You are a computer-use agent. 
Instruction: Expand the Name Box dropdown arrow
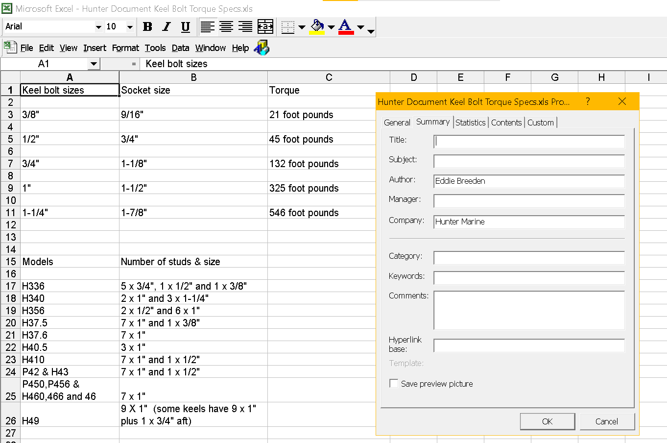click(x=94, y=64)
